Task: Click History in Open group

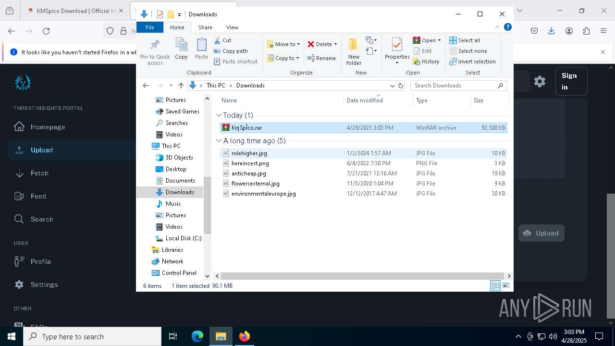Action: [x=426, y=62]
